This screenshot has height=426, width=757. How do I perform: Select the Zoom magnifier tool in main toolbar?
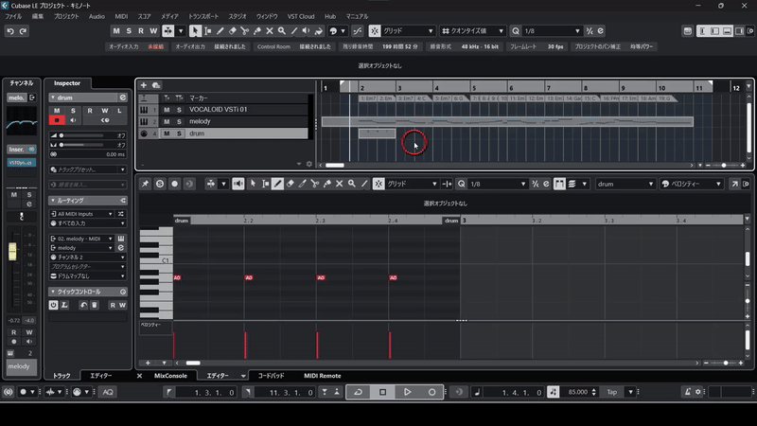coord(282,31)
